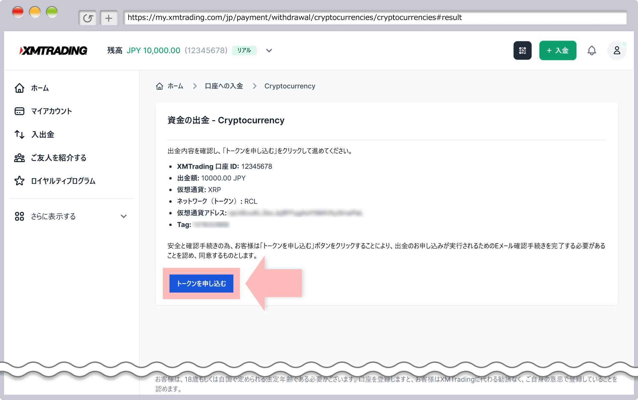Click the breadcrumb home icon

coord(159,86)
